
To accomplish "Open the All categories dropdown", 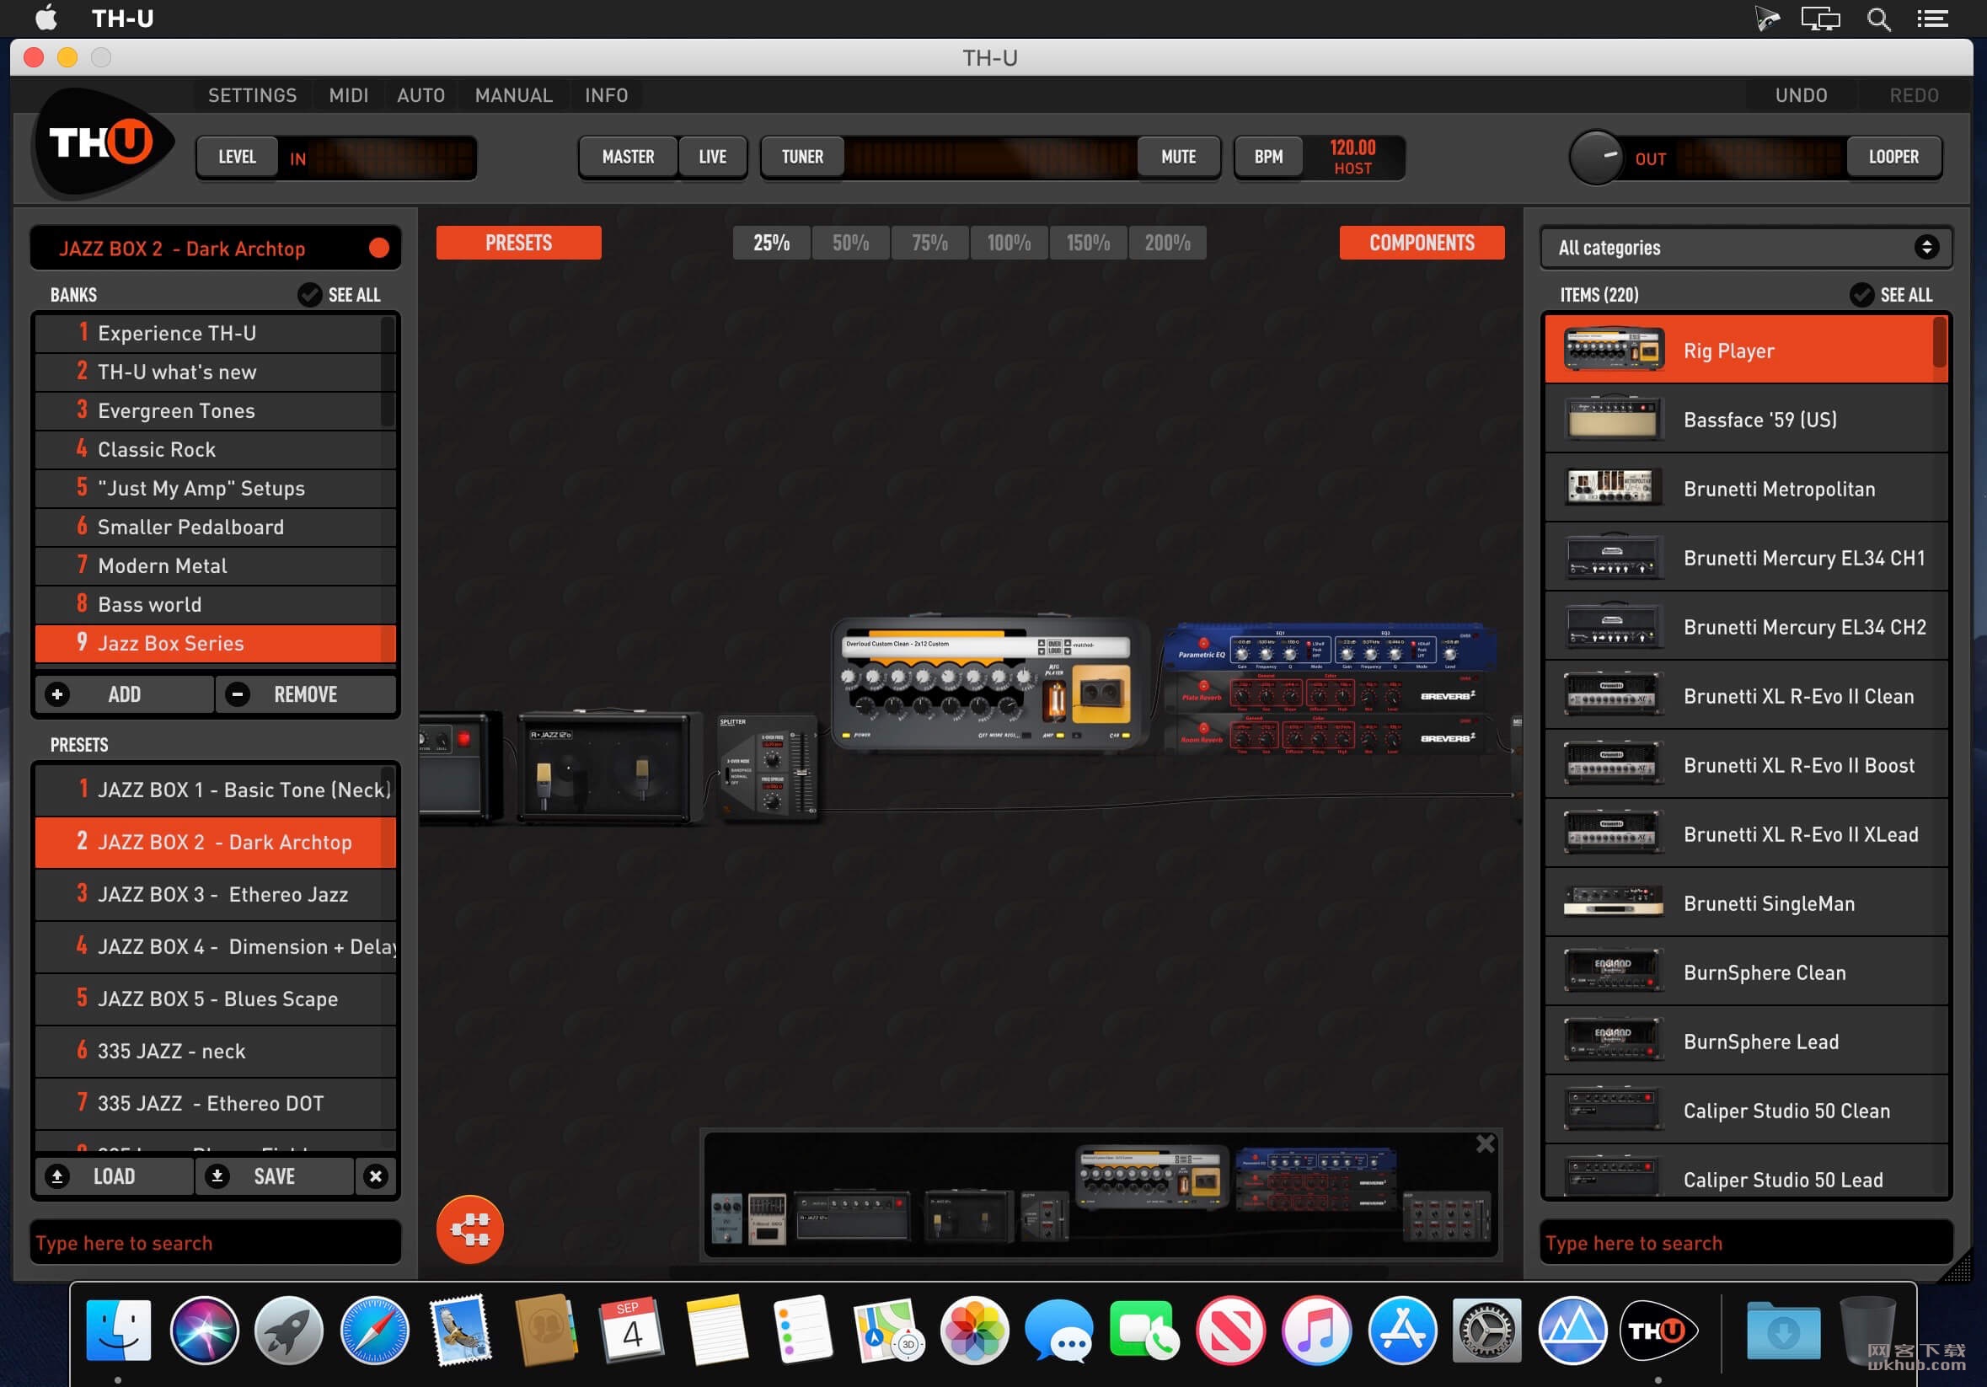I will 1745,248.
